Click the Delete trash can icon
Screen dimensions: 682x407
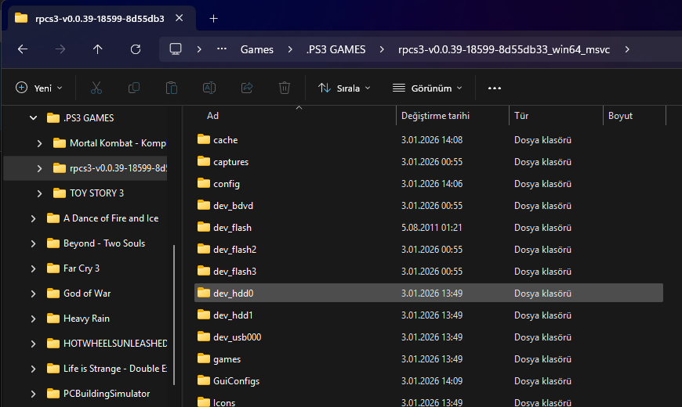pyautogui.click(x=284, y=88)
